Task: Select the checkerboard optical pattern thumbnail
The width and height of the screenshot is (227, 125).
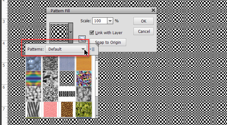Action: pyautogui.click(x=67, y=78)
